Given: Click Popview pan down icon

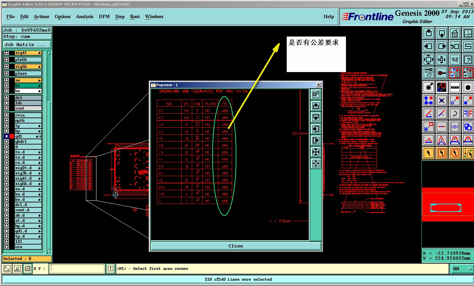Looking at the screenshot, I should click(x=316, y=117).
